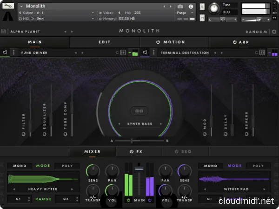Adjust the Tune knob
This screenshot has width=279, height=209.
click(x=214, y=8)
